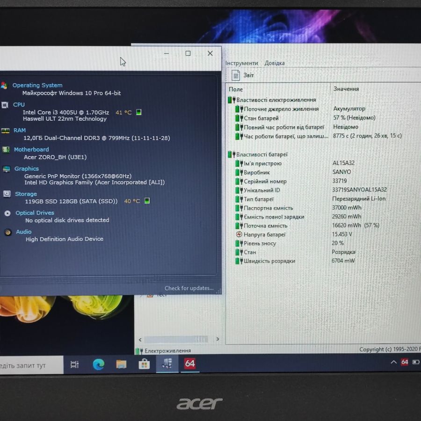This screenshot has width=421, height=421.
Task: Open the Graphics section link
Action: click(27, 168)
